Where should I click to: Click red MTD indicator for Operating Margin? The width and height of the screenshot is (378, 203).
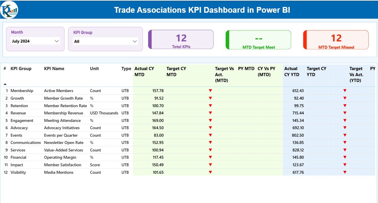click(x=210, y=157)
